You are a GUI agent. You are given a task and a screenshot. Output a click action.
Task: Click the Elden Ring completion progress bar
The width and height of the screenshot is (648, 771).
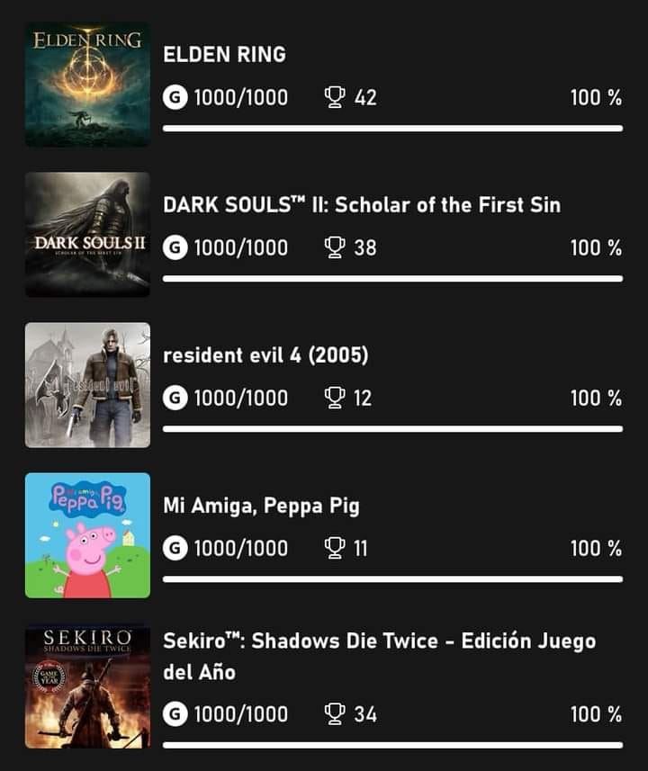point(392,129)
